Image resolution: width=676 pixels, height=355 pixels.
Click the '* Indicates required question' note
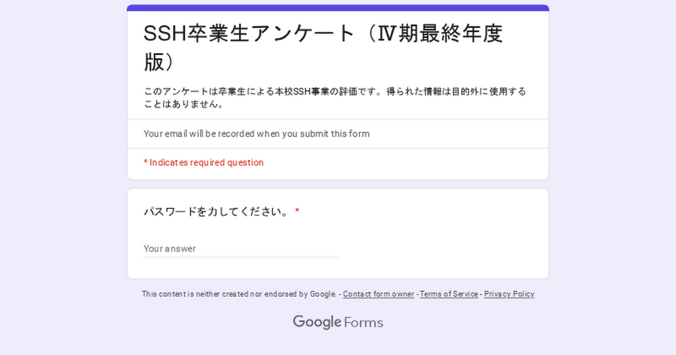pyautogui.click(x=203, y=162)
